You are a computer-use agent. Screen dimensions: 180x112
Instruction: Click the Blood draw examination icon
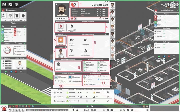click(98, 70)
